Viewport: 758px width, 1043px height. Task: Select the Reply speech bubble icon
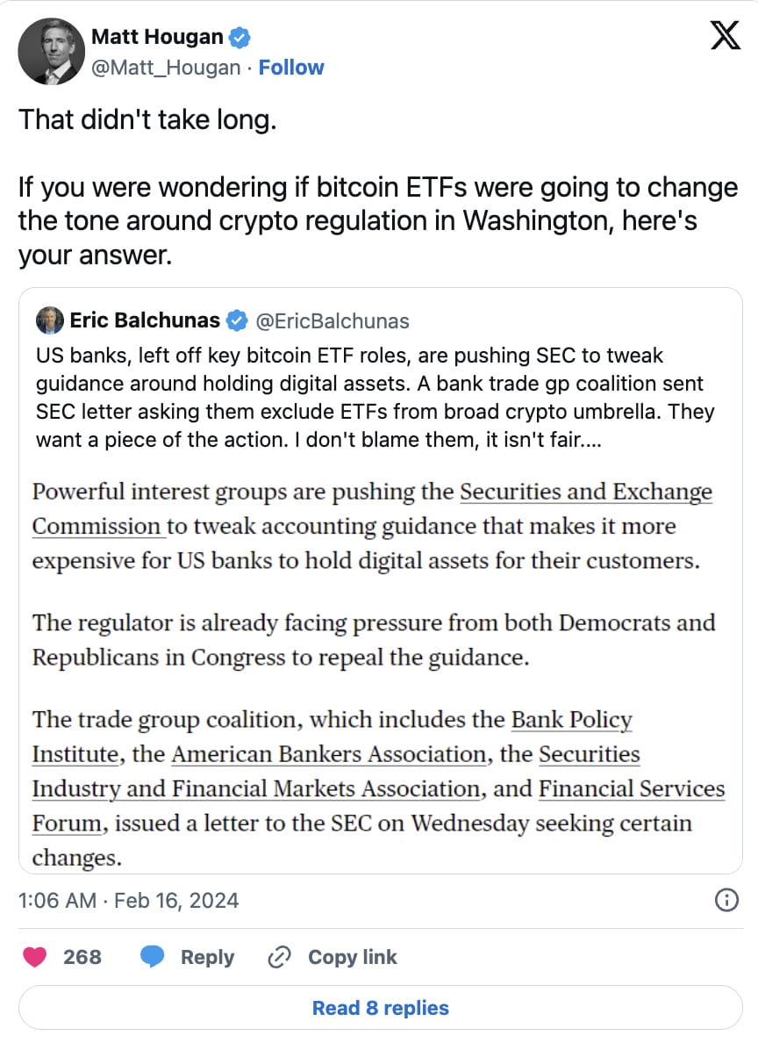154,957
